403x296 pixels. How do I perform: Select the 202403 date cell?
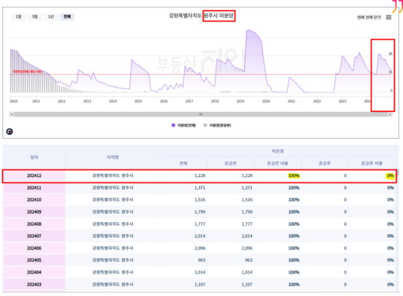[x=34, y=284]
